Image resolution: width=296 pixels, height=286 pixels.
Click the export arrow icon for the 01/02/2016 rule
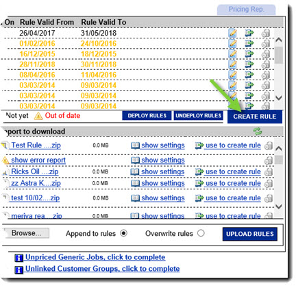[249, 43]
